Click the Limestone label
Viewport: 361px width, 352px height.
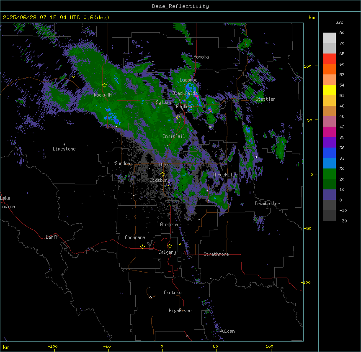click(x=64, y=149)
